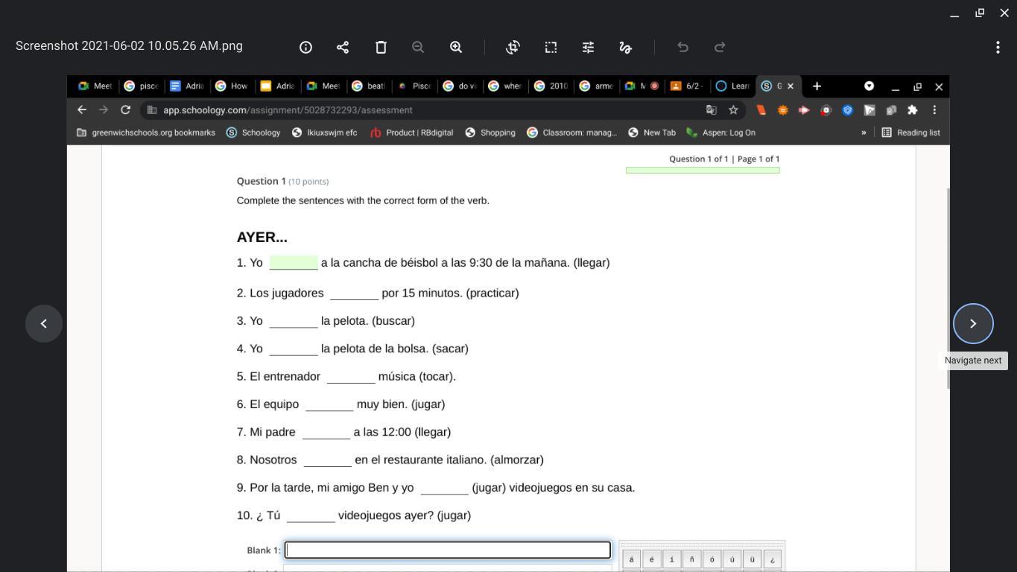Click the browser reload icon in screenshot
This screenshot has width=1017, height=572.
(126, 109)
